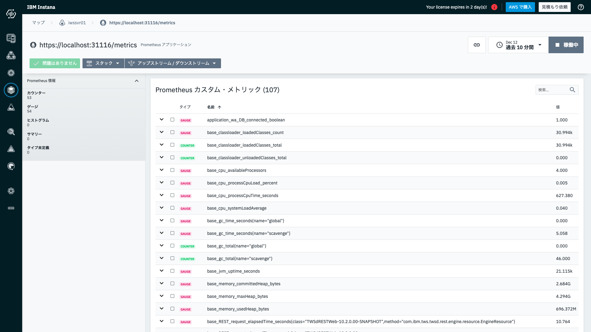Click the 見積もり依頼 button
Image resolution: width=591 pixels, height=332 pixels.
coord(554,7)
